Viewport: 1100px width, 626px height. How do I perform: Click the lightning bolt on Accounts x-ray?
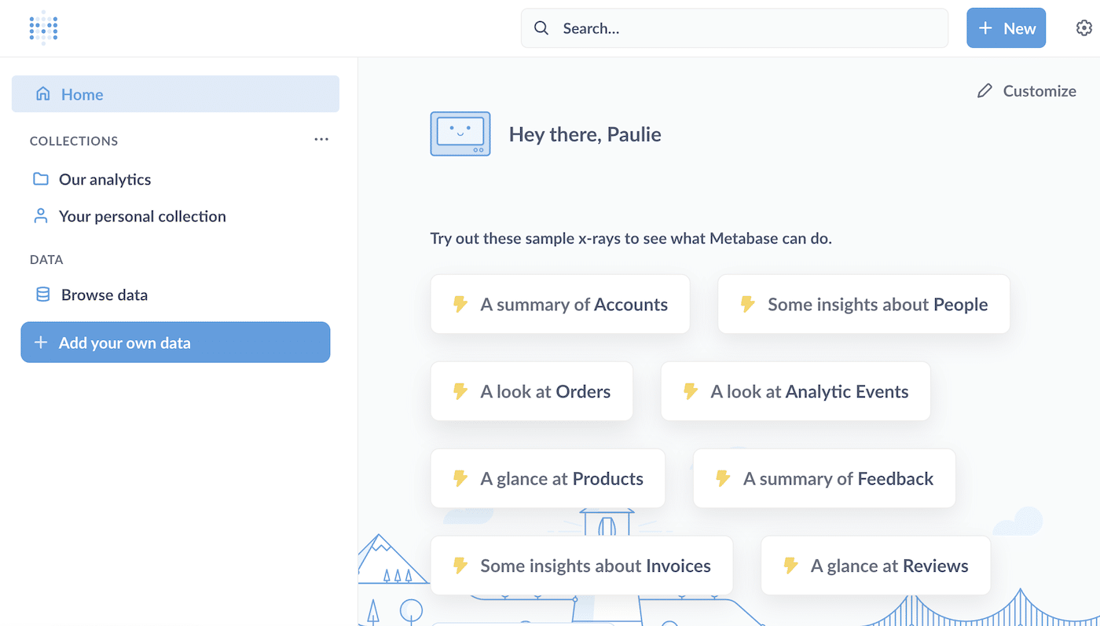460,304
